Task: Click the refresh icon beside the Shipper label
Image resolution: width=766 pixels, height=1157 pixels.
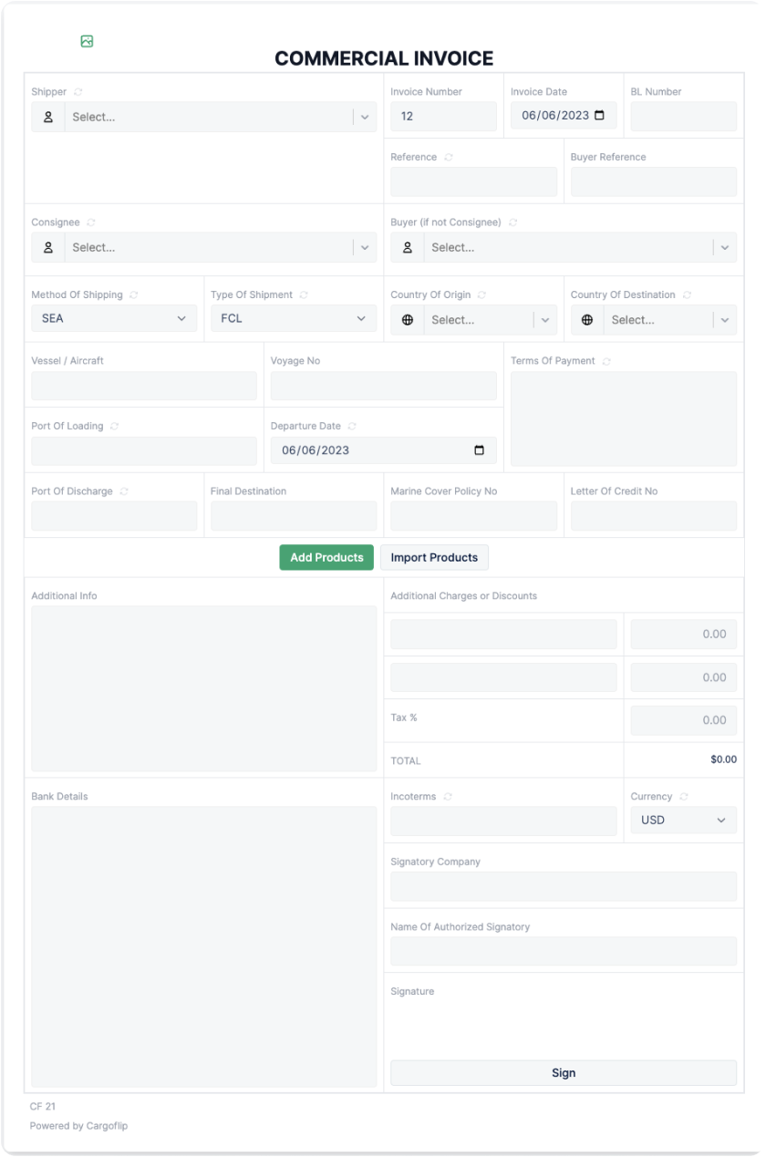Action: click(x=76, y=91)
